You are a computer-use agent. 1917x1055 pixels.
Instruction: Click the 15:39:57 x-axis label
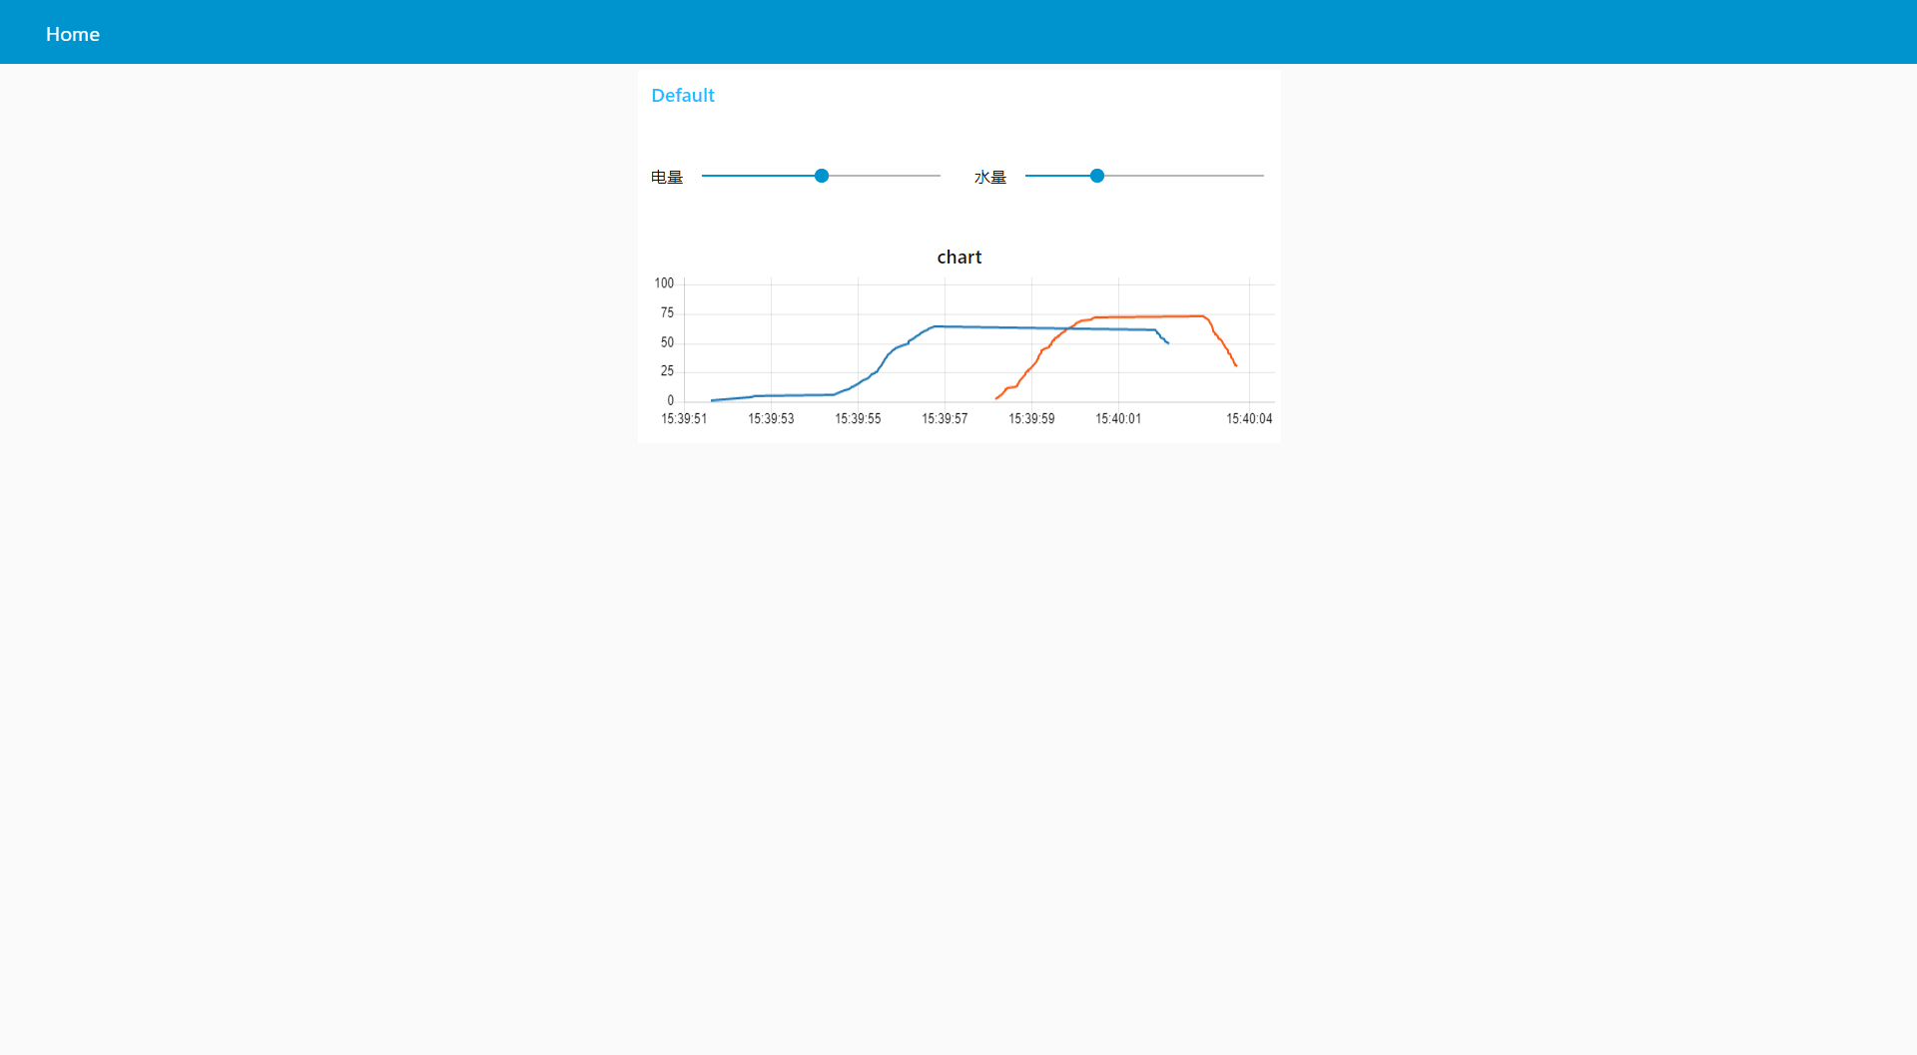(944, 418)
